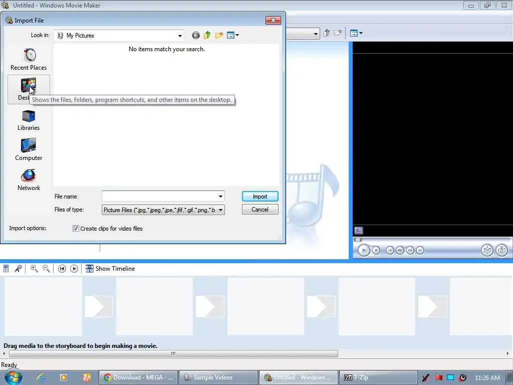This screenshot has width=513, height=385.
Task: Open the dialog View Menu icon
Action: pos(232,35)
